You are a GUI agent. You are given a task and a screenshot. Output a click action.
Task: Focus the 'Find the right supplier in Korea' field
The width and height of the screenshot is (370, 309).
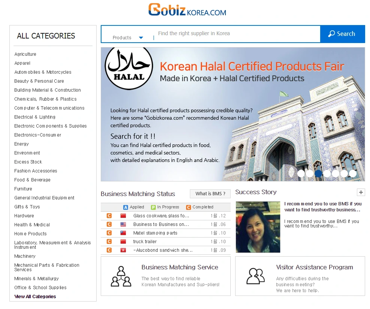tap(237, 33)
